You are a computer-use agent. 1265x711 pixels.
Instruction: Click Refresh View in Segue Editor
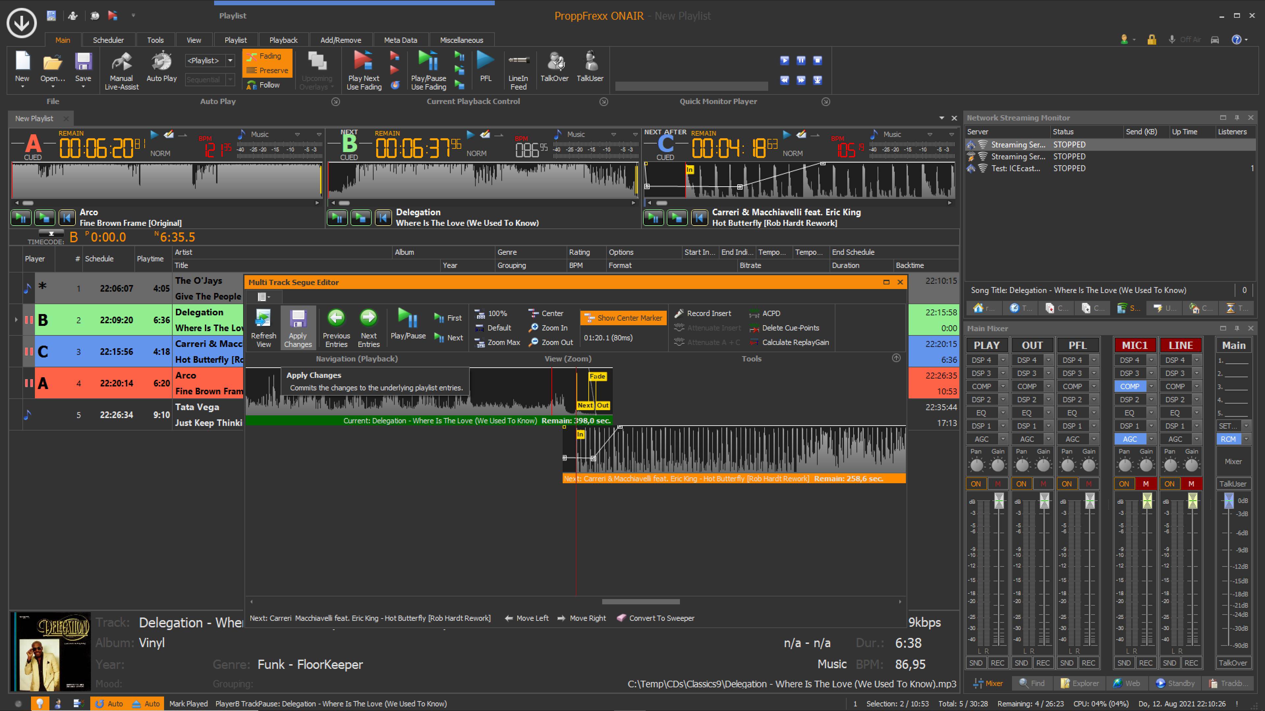[264, 328]
